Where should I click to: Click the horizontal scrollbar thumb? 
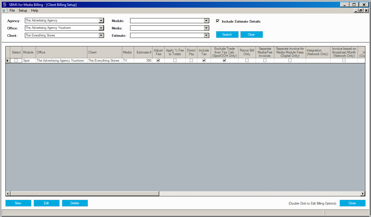pyautogui.click(x=85, y=194)
